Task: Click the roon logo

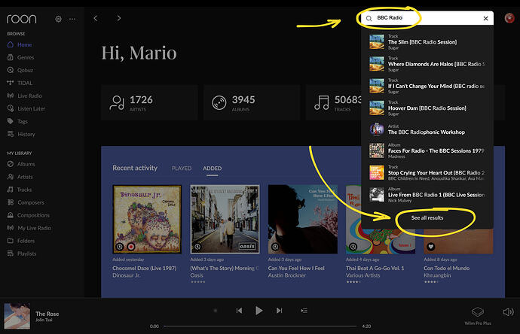Action: coord(22,19)
